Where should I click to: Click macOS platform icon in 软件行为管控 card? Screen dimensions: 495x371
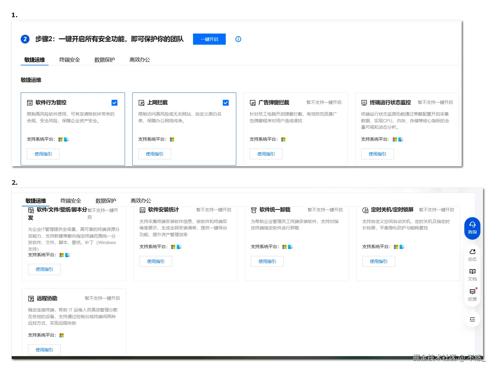click(66, 140)
